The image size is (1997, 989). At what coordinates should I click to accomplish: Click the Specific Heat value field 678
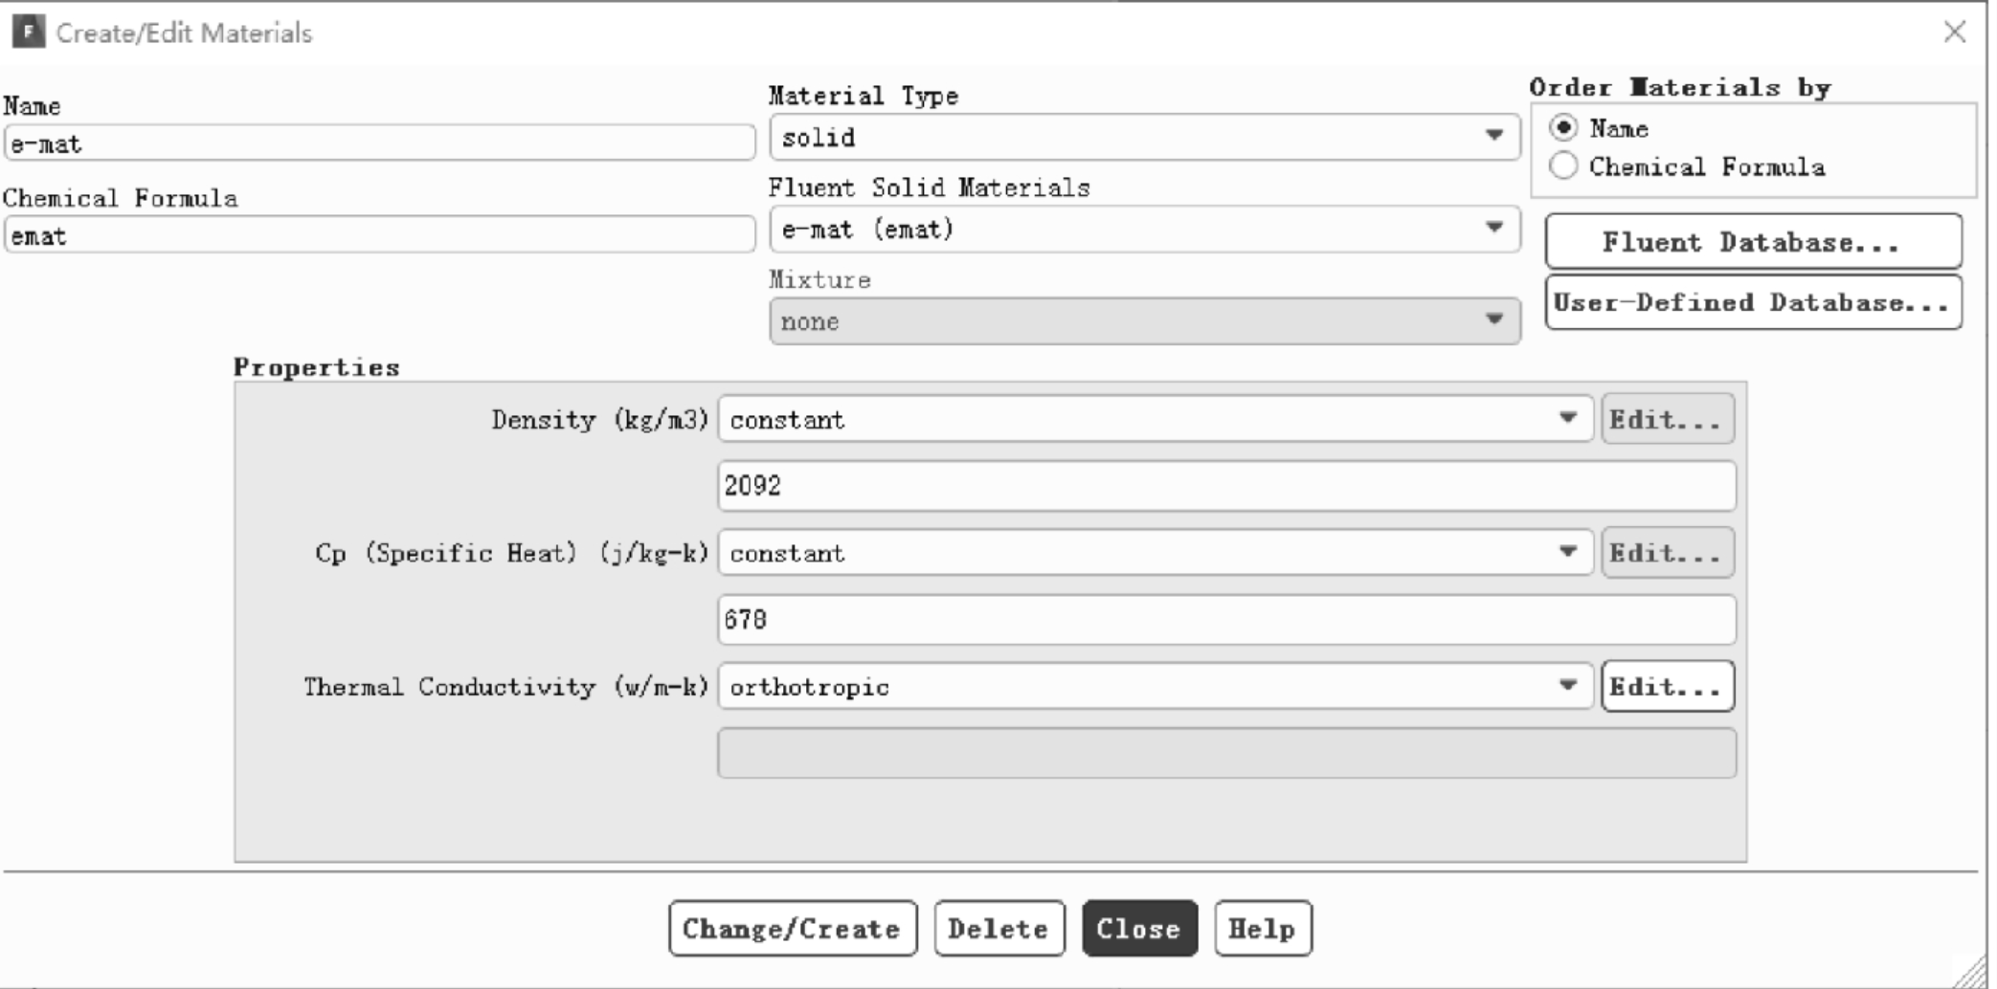pos(1226,620)
